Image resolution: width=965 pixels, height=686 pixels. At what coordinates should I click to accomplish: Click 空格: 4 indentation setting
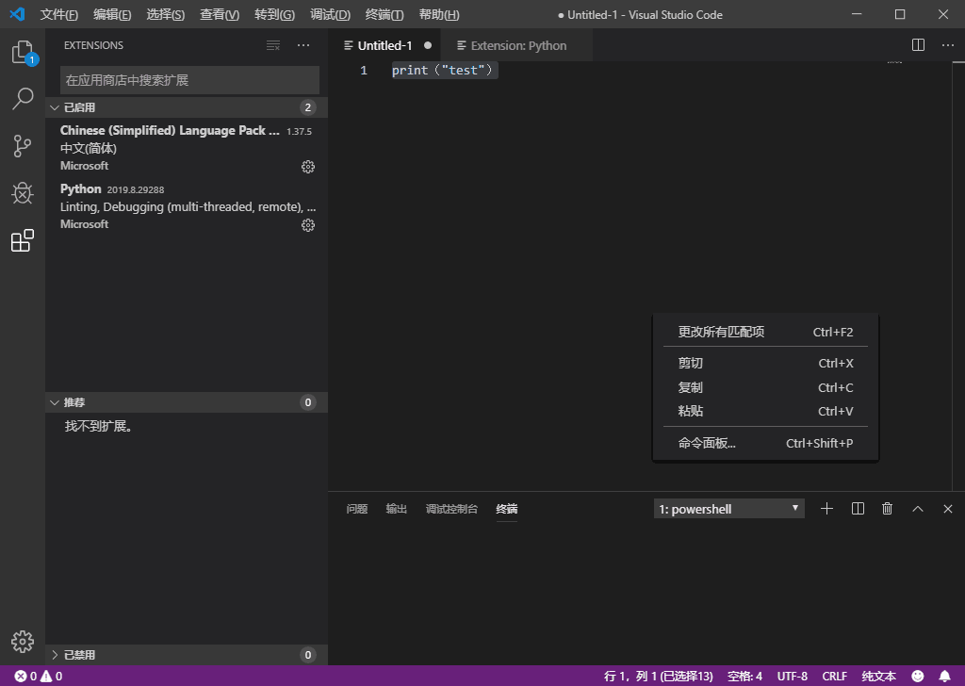tap(744, 677)
